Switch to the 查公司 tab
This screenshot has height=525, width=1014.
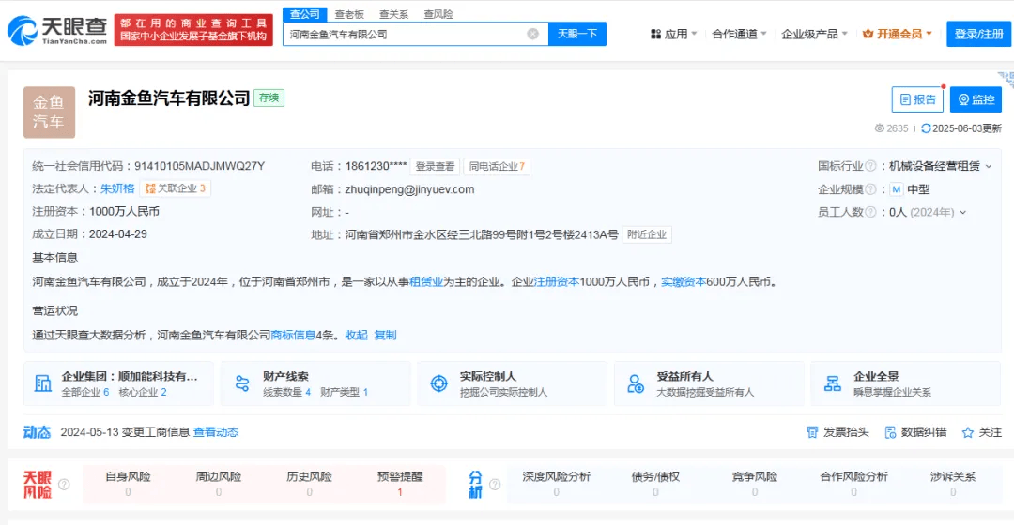click(x=304, y=13)
